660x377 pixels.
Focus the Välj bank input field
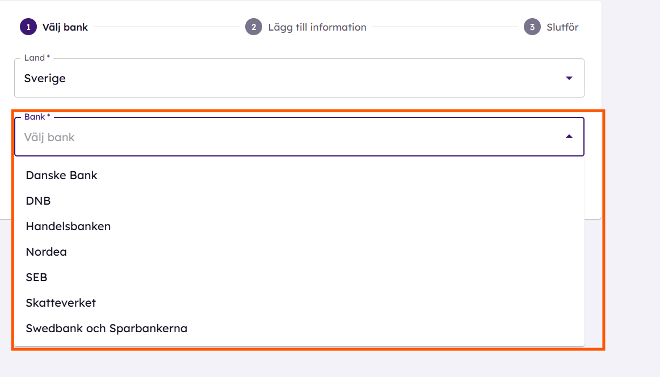pyautogui.click(x=299, y=137)
